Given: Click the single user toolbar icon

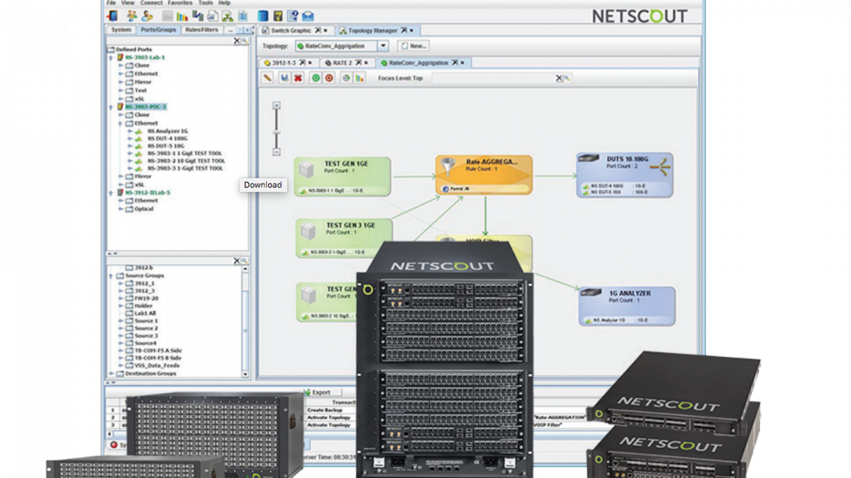Looking at the screenshot, I should click(147, 16).
